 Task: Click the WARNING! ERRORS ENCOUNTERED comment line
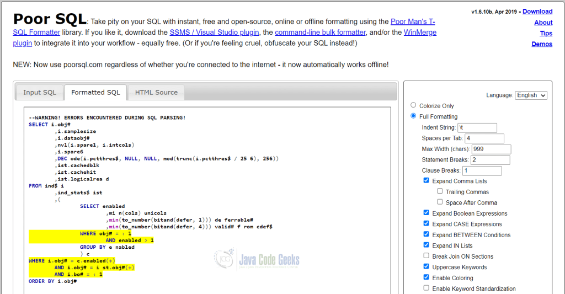point(107,118)
